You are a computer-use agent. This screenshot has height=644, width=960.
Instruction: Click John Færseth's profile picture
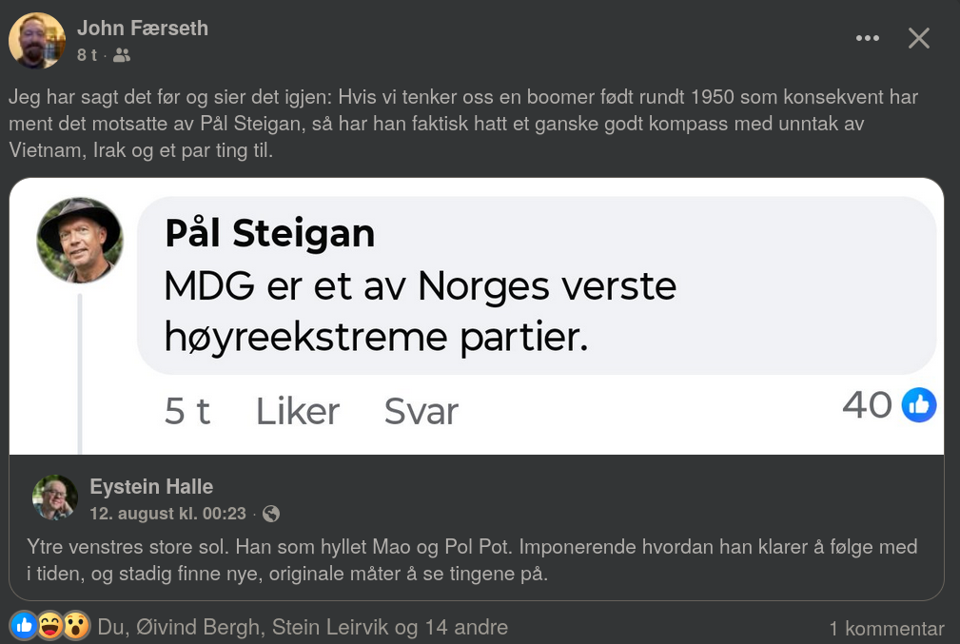pos(37,40)
